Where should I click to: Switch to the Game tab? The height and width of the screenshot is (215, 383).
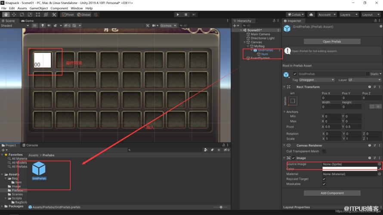pyautogui.click(x=28, y=21)
